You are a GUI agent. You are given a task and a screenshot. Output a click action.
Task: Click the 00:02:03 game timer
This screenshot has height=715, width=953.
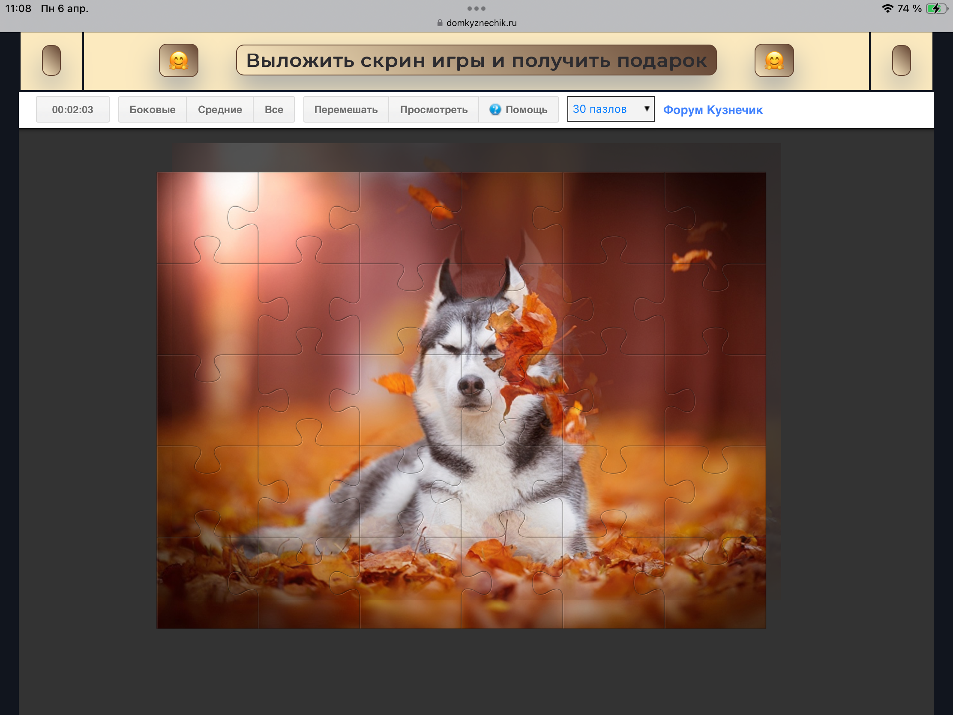(72, 109)
